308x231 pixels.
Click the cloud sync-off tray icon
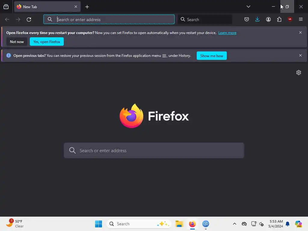(x=244, y=224)
